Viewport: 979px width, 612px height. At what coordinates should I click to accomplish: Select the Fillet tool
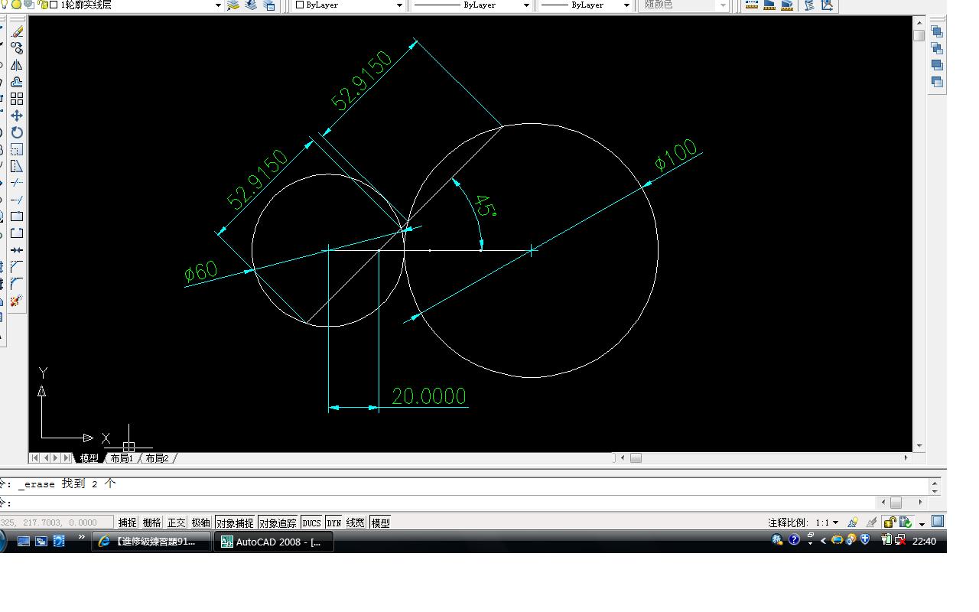click(17, 284)
